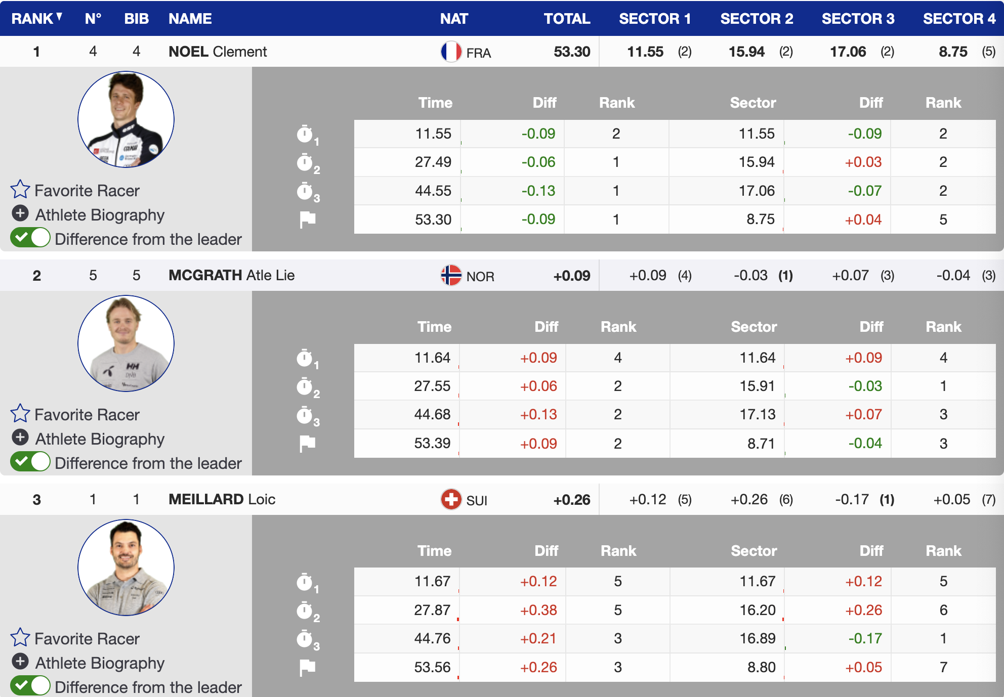This screenshot has height=697, width=1004.
Task: Click Favorite Racer star for Mcgrath
Action: click(x=20, y=414)
